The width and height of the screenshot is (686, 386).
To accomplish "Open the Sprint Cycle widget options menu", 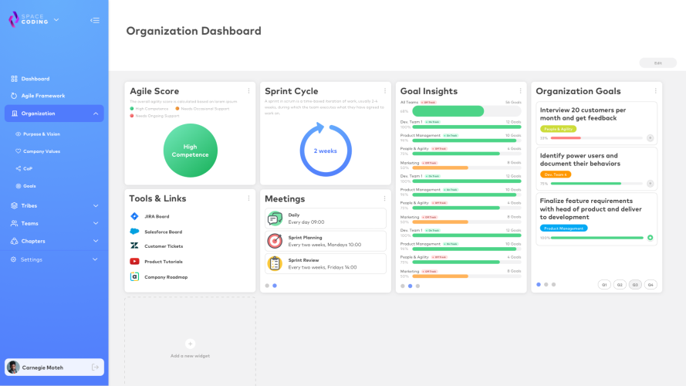I will point(384,91).
